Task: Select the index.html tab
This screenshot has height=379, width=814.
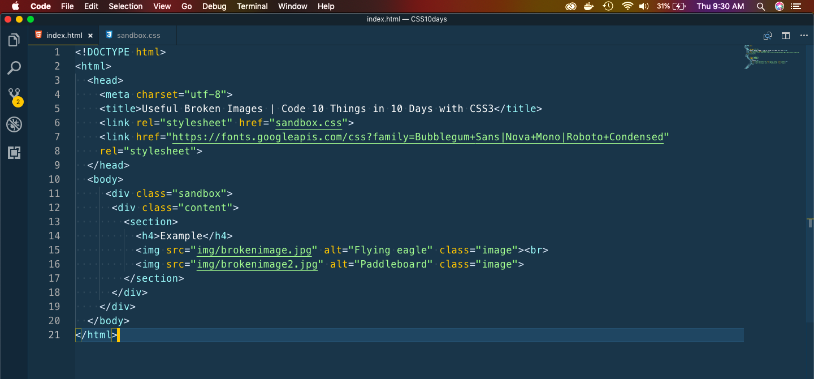Action: coord(64,35)
